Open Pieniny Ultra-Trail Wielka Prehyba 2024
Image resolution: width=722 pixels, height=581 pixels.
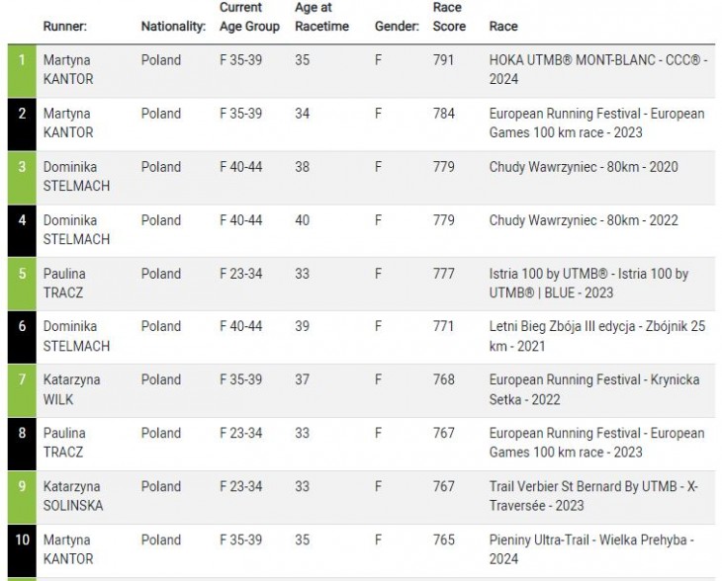coord(591,549)
